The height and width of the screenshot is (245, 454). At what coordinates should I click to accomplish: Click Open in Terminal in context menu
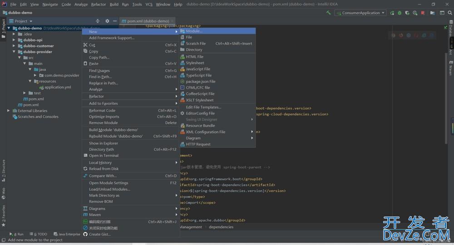[131, 156]
